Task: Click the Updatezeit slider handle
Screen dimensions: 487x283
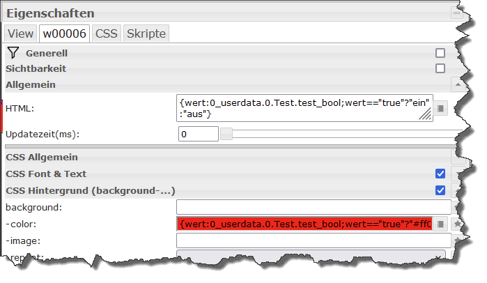Action: tap(226, 133)
